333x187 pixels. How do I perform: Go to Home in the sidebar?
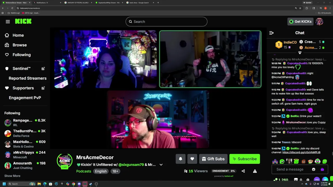14,35
